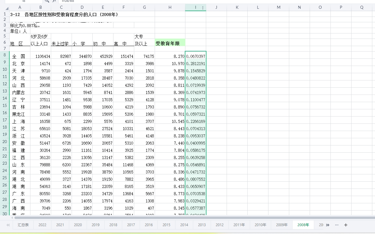Viewport: 375px width, 234px height.
Task: Switch to the 2009年 sheet tab
Action: (282, 225)
